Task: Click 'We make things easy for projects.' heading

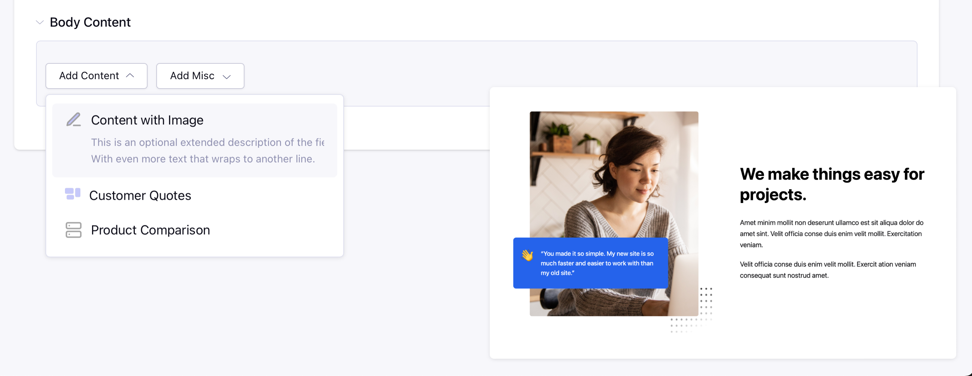Action: click(x=832, y=184)
